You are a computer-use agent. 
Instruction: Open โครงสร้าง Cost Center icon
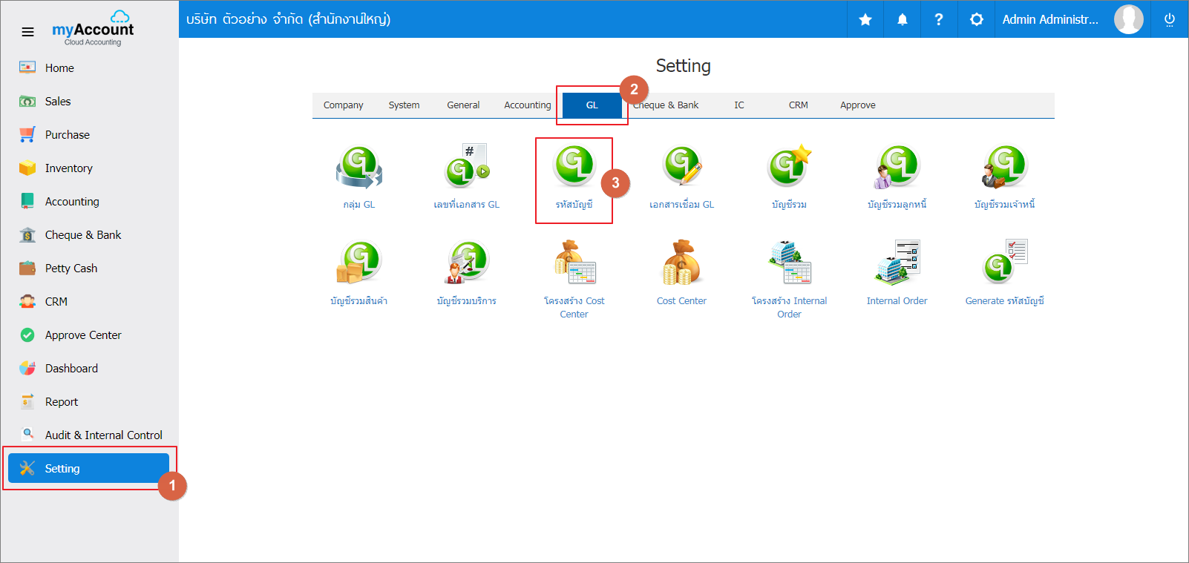tap(574, 263)
